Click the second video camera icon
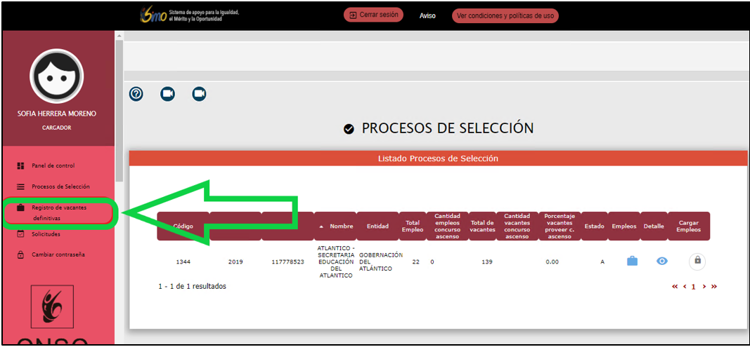Screen dimensions: 750x347 click(x=199, y=94)
